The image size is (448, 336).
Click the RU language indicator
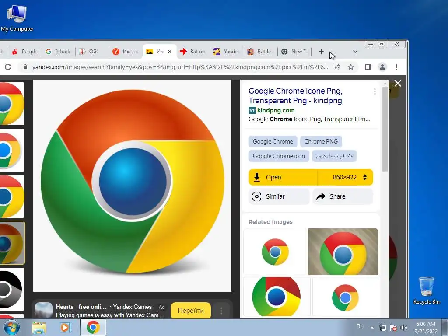[x=360, y=326]
